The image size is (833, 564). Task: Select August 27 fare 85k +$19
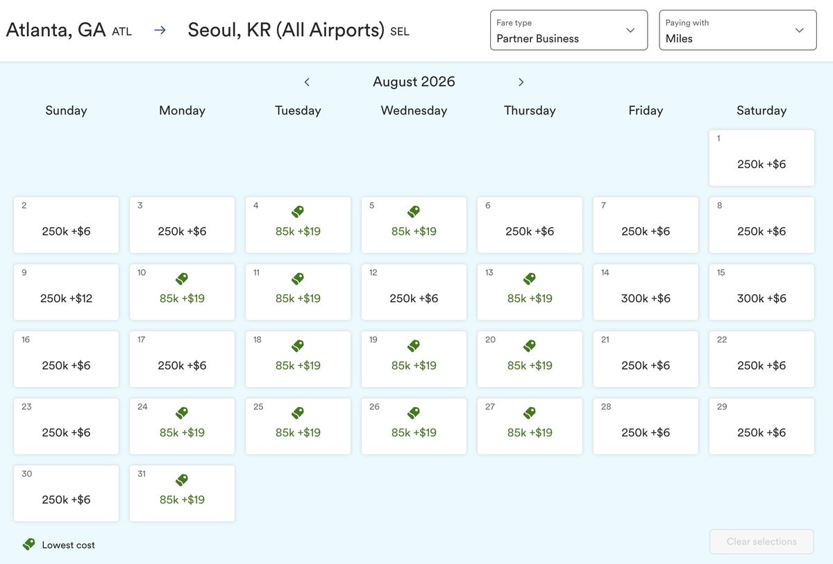click(x=530, y=426)
